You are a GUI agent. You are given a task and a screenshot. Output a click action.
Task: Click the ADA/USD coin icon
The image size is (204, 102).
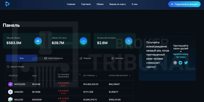[x=10, y=92]
